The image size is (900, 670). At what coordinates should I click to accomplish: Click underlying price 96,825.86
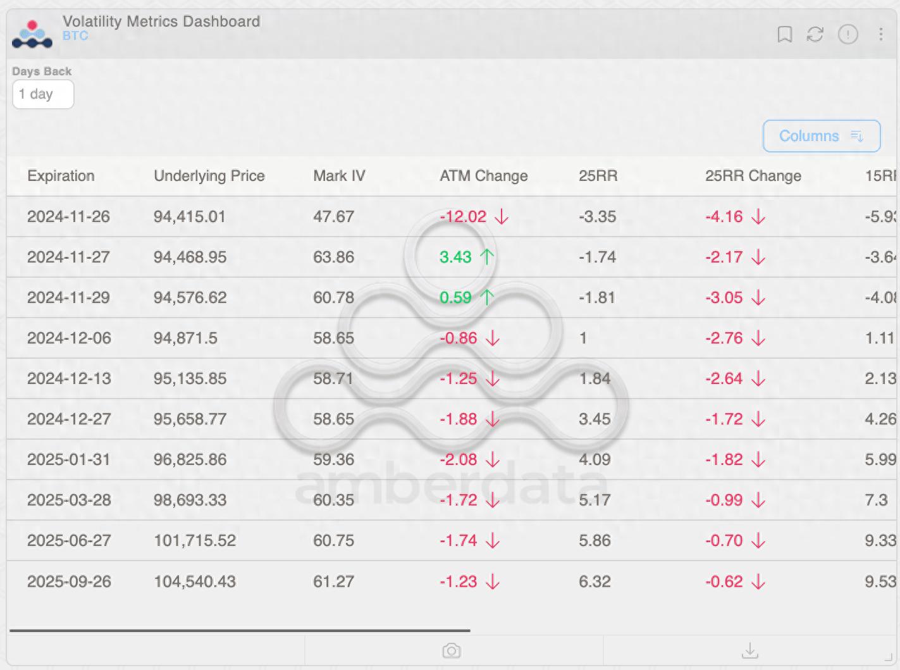tap(190, 459)
